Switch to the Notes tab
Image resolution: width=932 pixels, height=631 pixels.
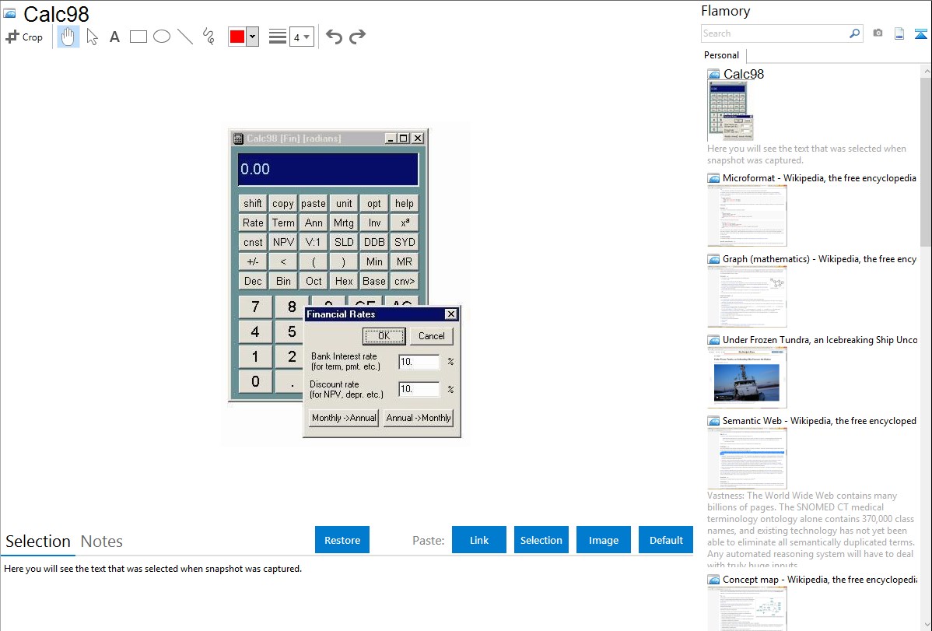(x=102, y=542)
